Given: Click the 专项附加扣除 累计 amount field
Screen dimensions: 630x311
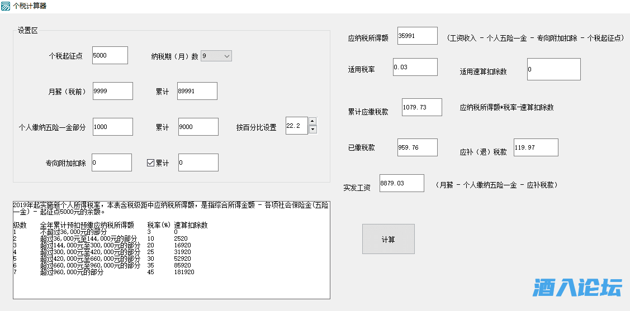Looking at the screenshot, I should point(198,162).
